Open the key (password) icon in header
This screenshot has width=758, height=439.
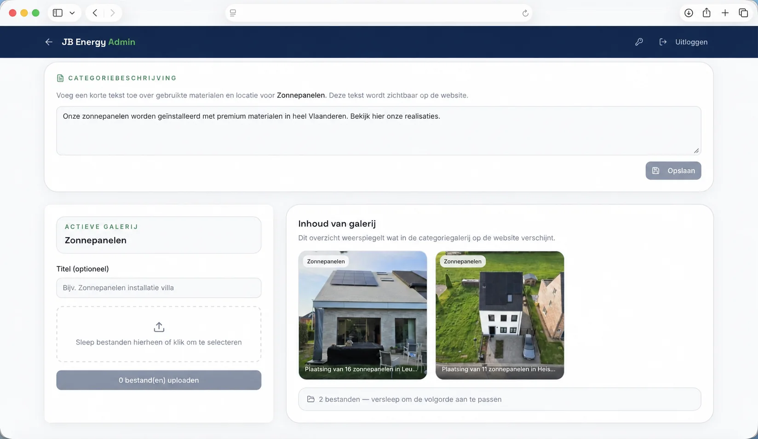click(x=639, y=42)
